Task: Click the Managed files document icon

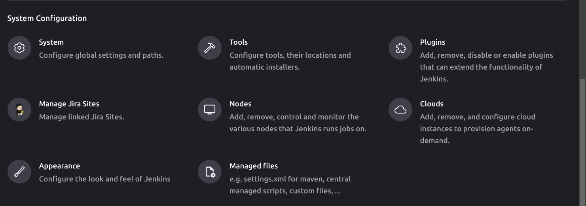Action: pyautogui.click(x=210, y=172)
